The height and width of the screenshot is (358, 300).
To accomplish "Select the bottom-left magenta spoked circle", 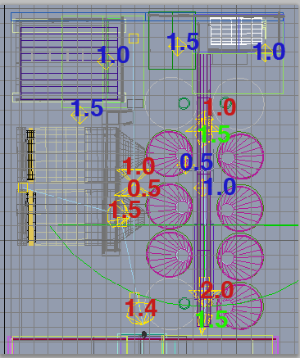I will [170, 254].
